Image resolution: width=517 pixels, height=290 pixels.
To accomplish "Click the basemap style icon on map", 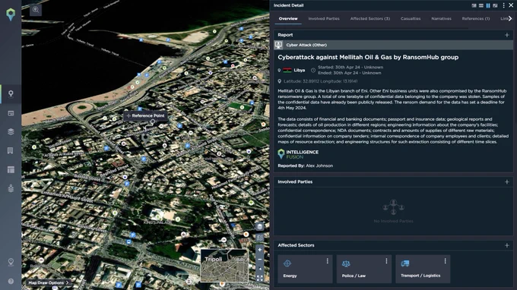I will tap(259, 238).
